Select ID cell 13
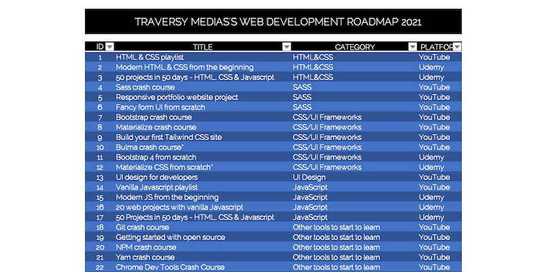 tap(100, 177)
